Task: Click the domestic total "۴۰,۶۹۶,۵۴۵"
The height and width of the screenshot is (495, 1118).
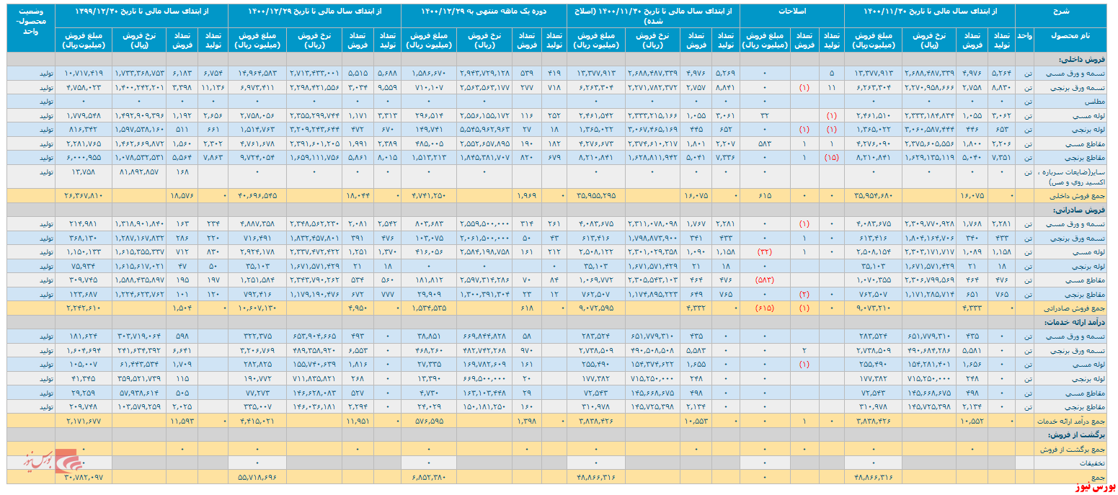Action: click(x=258, y=195)
